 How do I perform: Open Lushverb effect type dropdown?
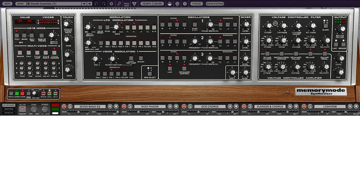(x=356, y=106)
